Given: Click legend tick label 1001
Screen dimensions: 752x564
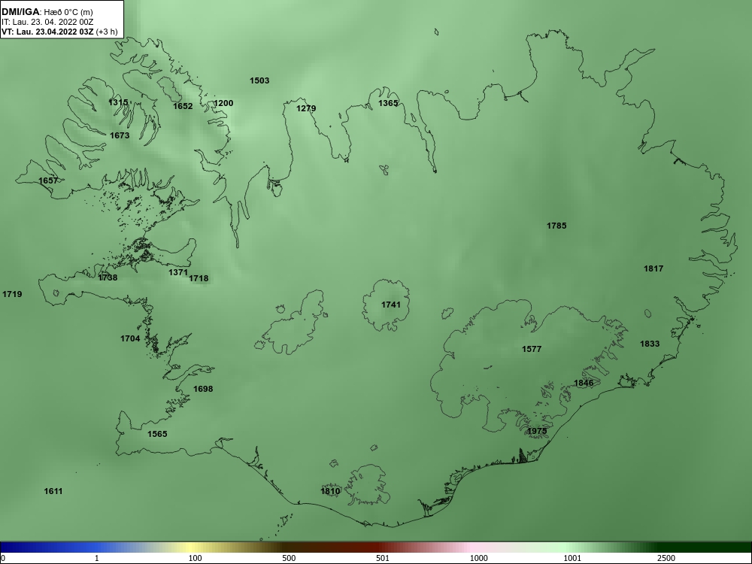Looking at the screenshot, I should [573, 558].
